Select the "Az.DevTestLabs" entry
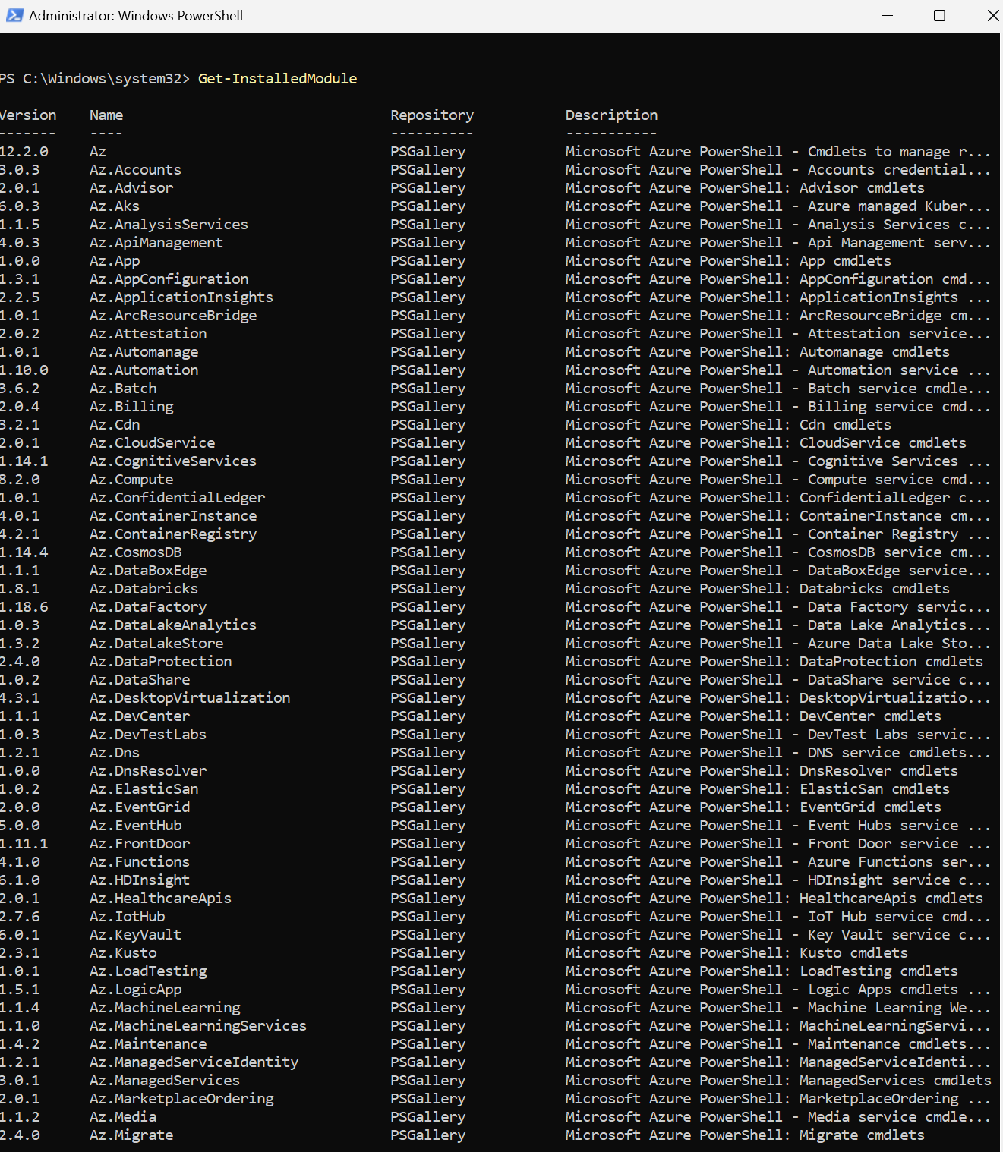Viewport: 1003px width, 1152px height. [x=148, y=735]
